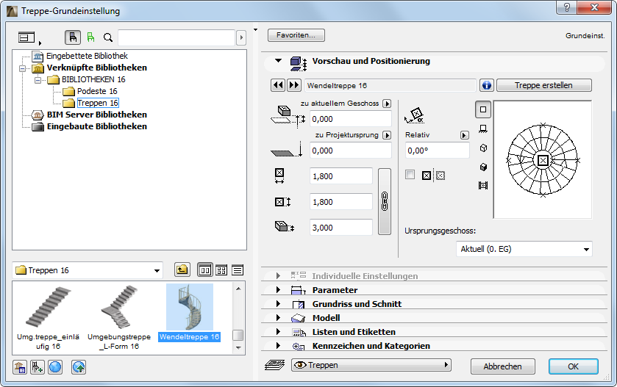The image size is (617, 387).
Task: Go to next library part
Action: (x=294, y=85)
